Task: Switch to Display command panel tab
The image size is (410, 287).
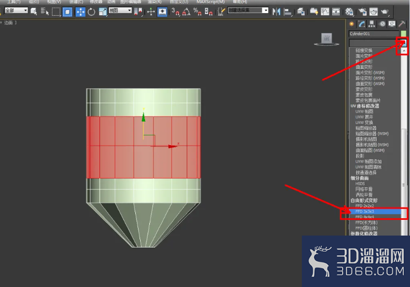Action: point(392,24)
